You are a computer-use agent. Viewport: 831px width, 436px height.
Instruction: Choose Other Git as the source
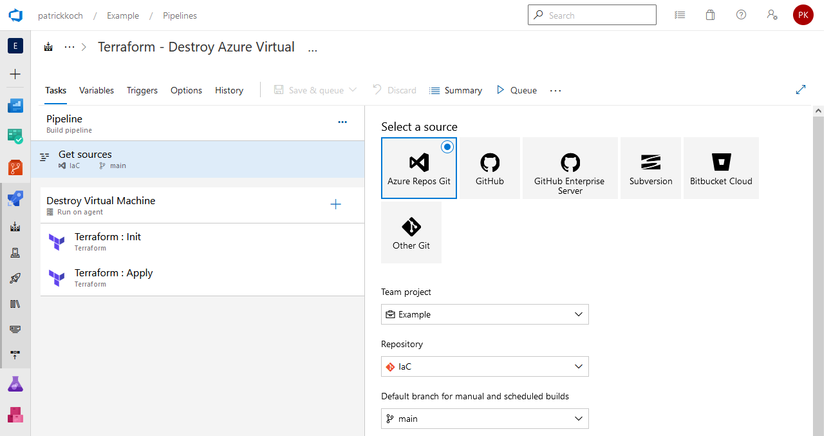[411, 232]
